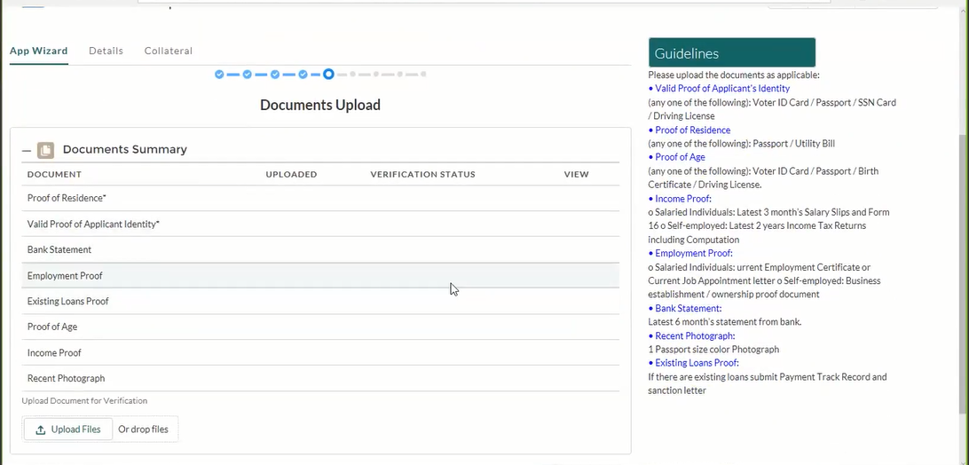Click the page vertical scrollbar

(x=964, y=272)
